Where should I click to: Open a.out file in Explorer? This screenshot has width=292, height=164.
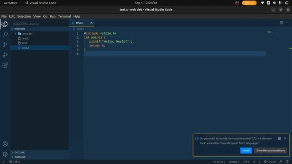click(x=26, y=38)
